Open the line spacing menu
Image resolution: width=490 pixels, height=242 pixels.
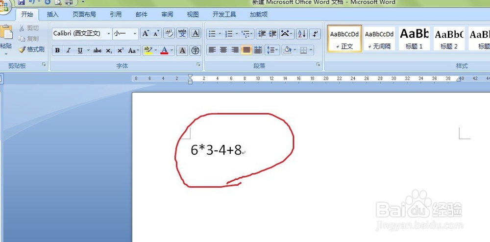[272, 50]
